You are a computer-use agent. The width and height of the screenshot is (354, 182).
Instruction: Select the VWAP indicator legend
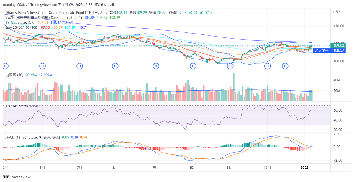(x=44, y=17)
